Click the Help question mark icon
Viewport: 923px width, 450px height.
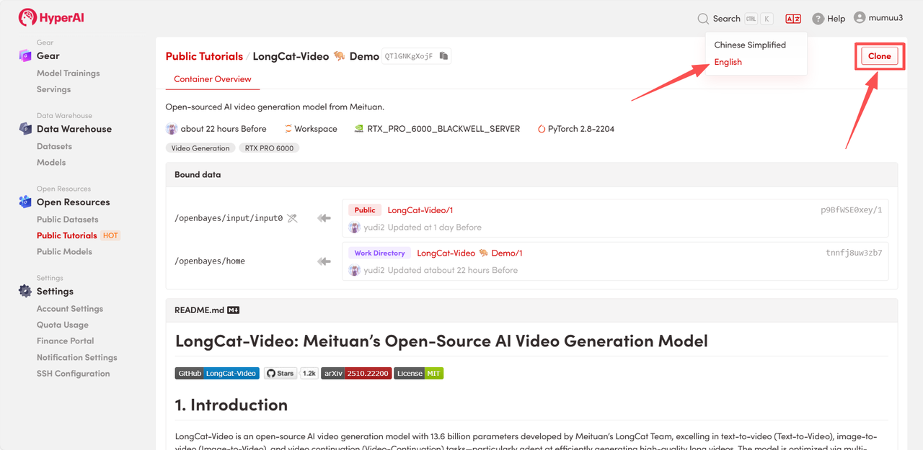pyautogui.click(x=818, y=19)
